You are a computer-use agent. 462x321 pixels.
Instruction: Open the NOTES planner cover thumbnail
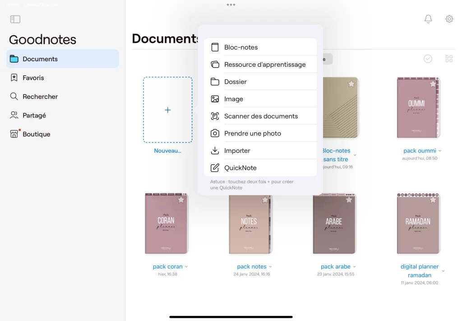pos(250,225)
